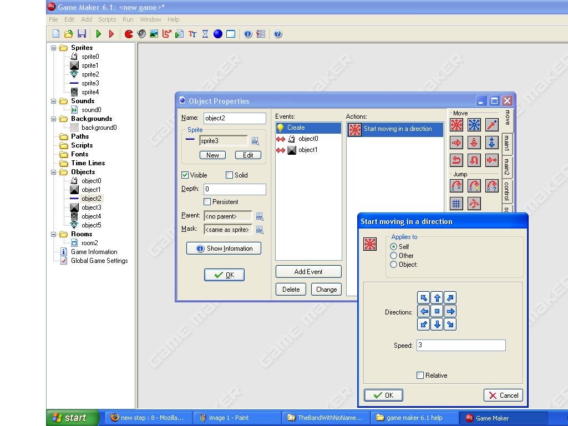Click Edit button under Sprite

click(248, 155)
